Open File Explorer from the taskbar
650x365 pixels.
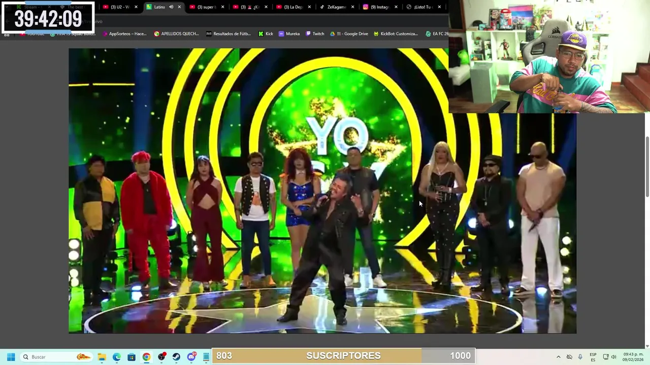[x=102, y=357]
